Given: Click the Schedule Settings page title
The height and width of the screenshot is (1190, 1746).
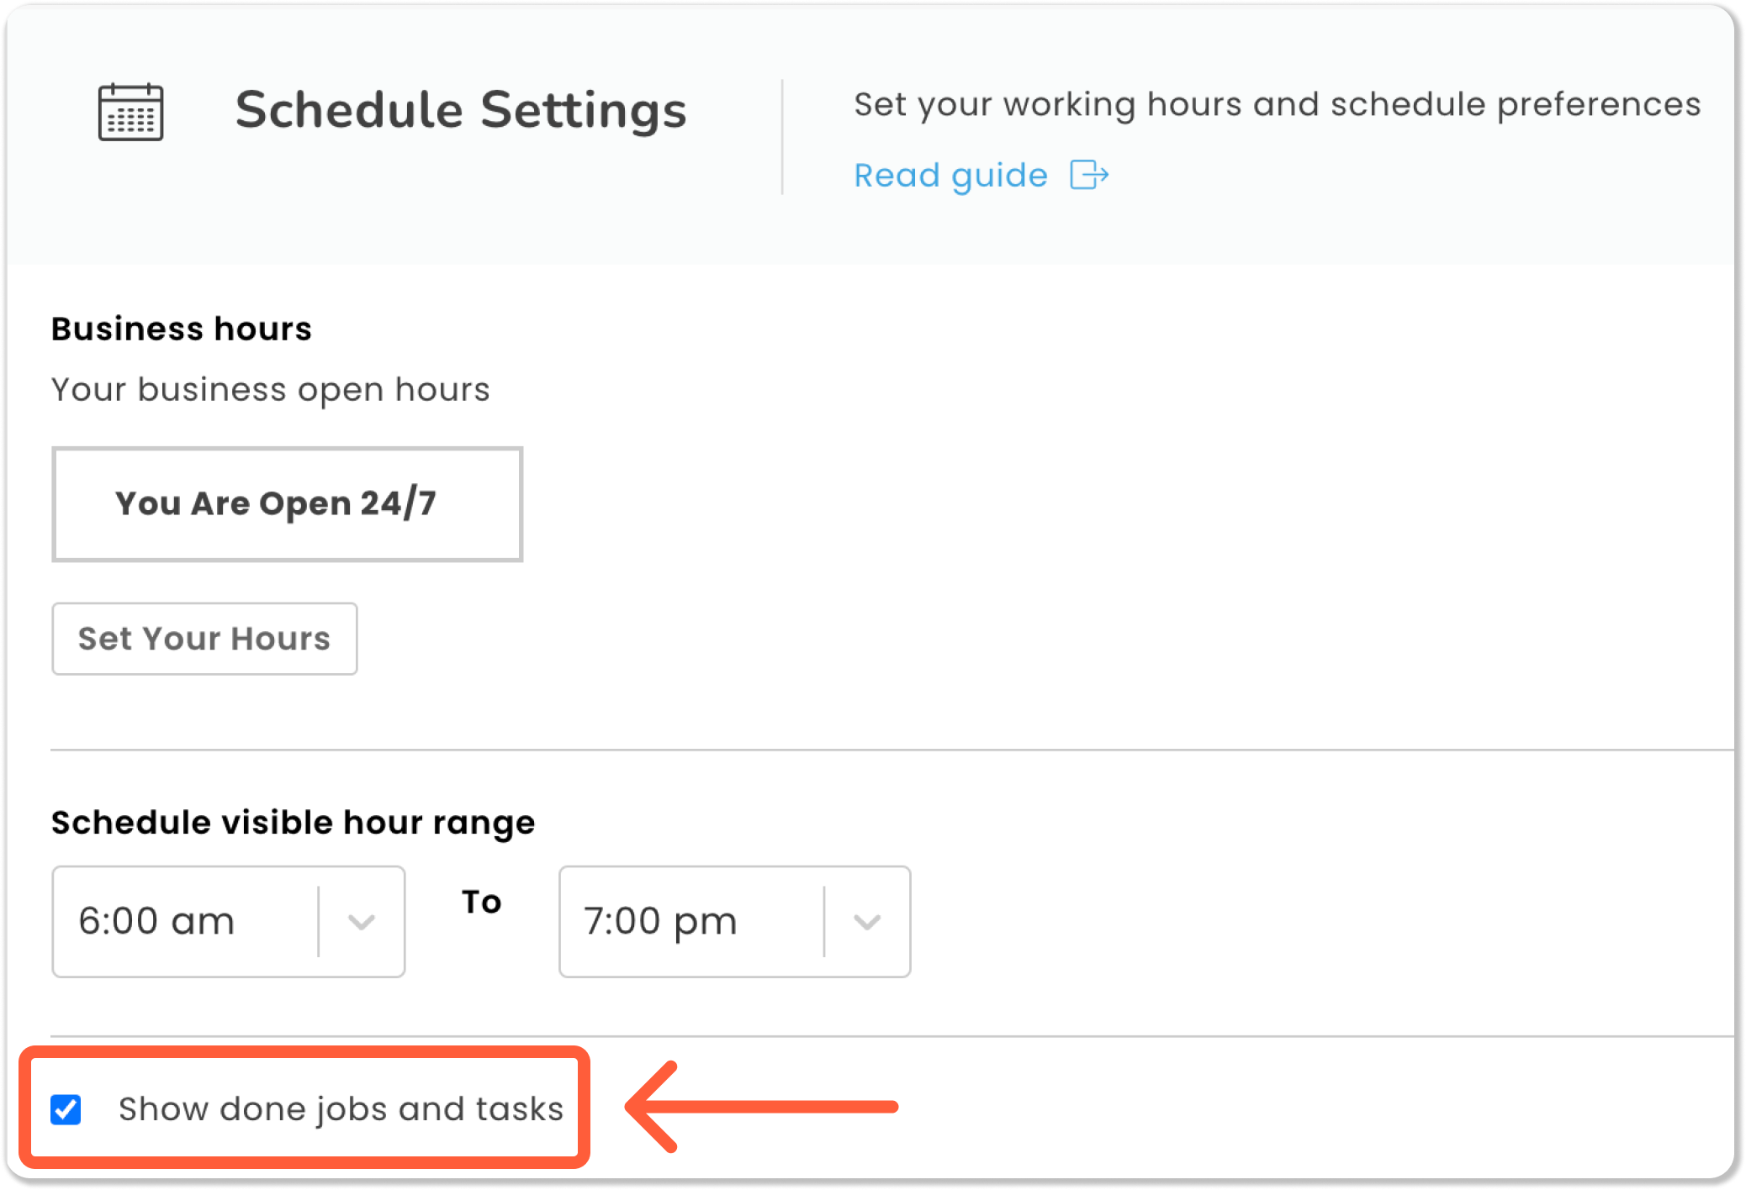Looking at the screenshot, I should coord(461,110).
